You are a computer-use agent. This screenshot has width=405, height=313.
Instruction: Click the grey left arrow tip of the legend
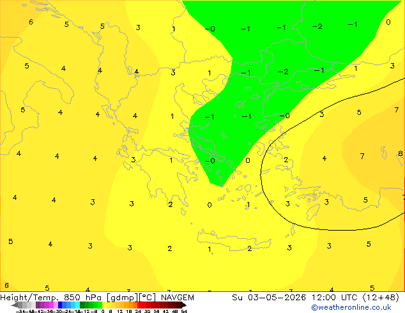[14, 305]
